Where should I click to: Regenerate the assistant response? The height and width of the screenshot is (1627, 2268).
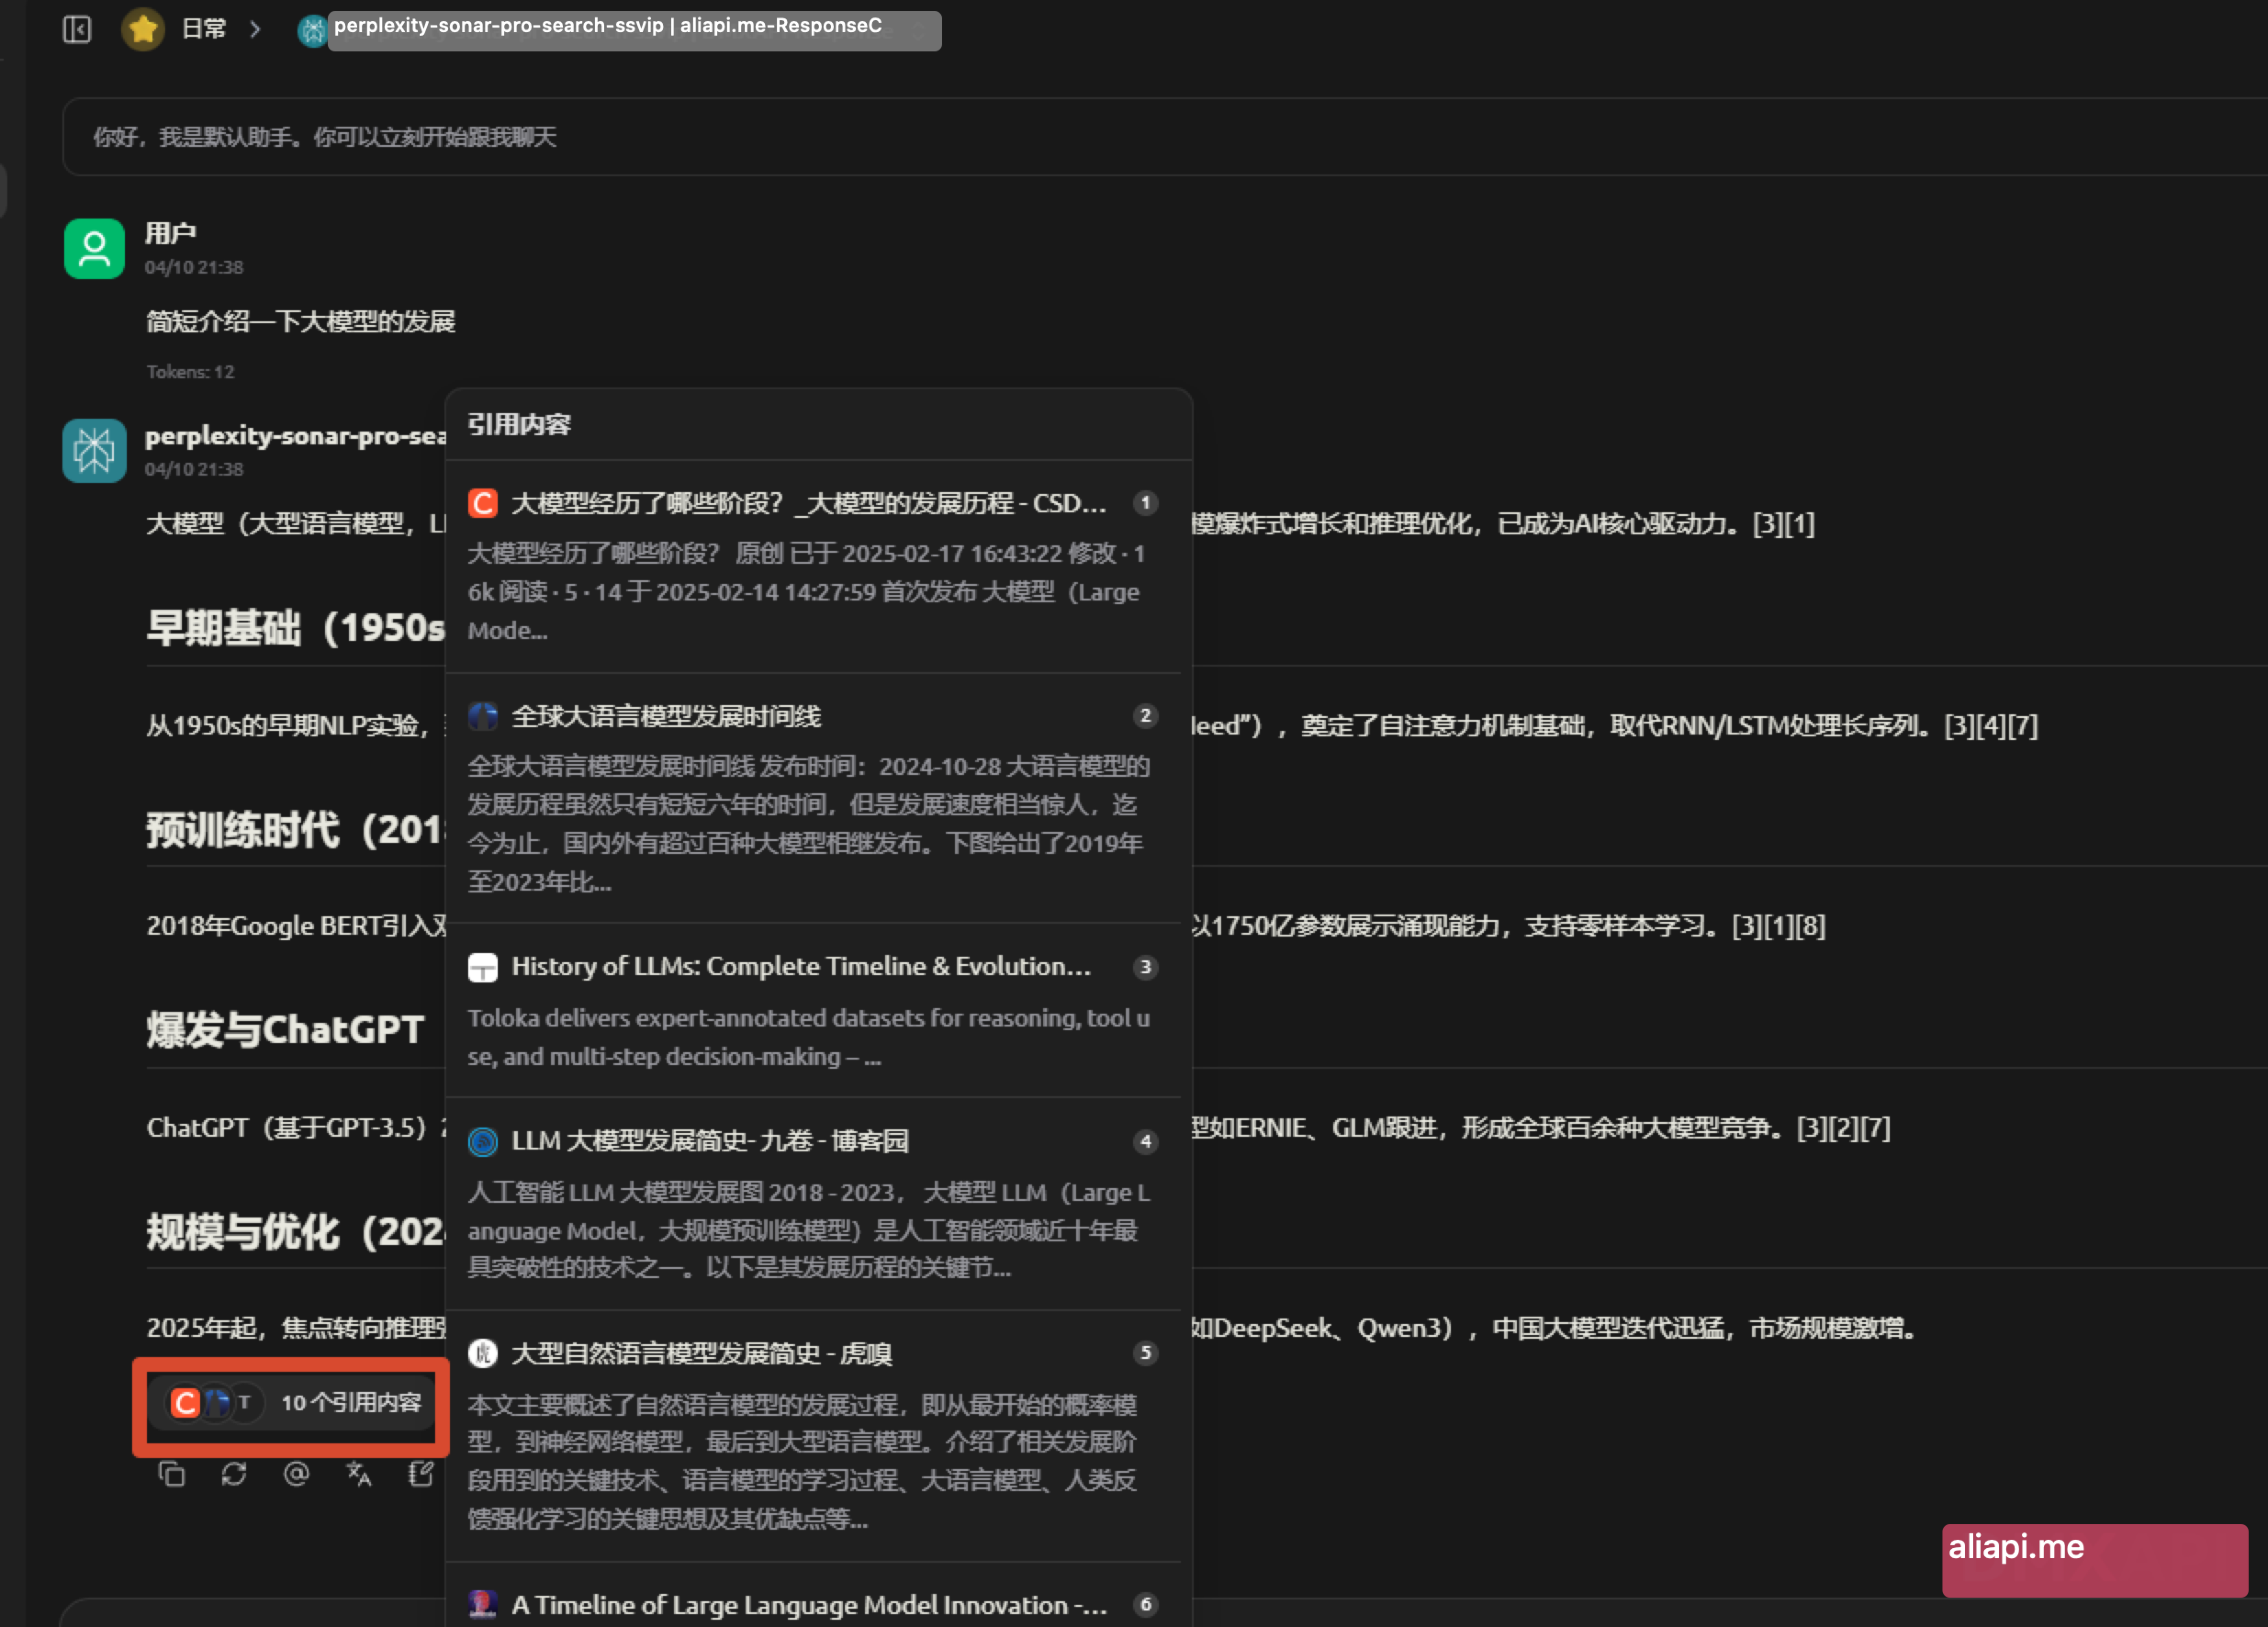234,1474
